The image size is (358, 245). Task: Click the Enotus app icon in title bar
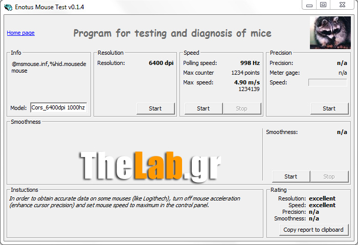coord(8,6)
